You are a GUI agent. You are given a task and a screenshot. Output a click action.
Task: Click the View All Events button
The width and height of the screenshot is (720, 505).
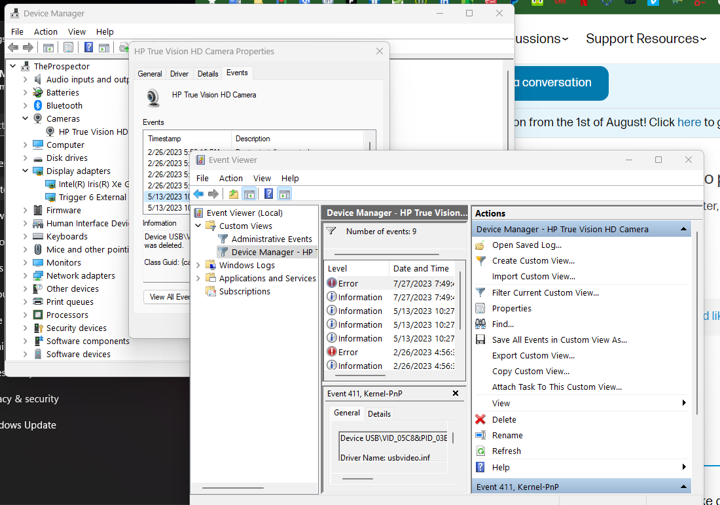pos(168,297)
